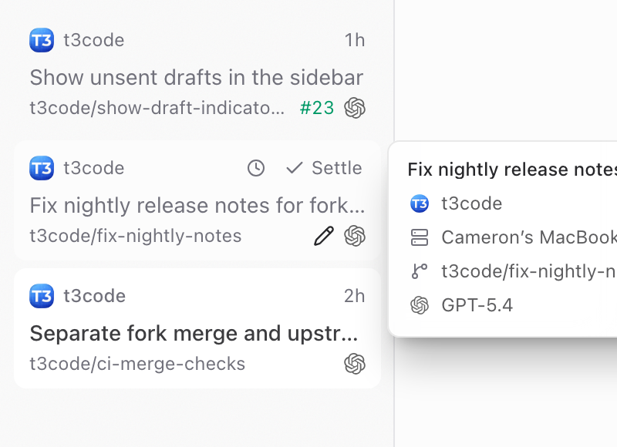This screenshot has height=447, width=617.
Task: Click OpenAI icon on fix-nightly-notes thread
Action: (x=355, y=236)
